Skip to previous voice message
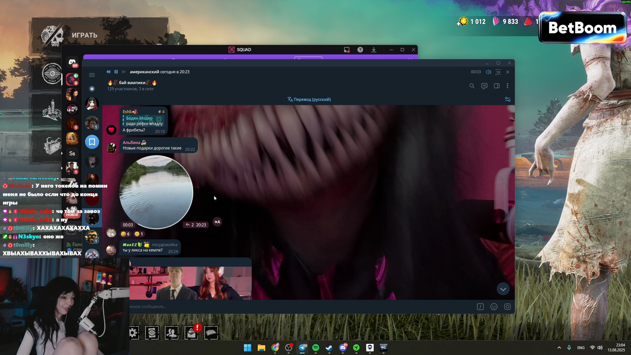631x355 pixels. [x=108, y=72]
